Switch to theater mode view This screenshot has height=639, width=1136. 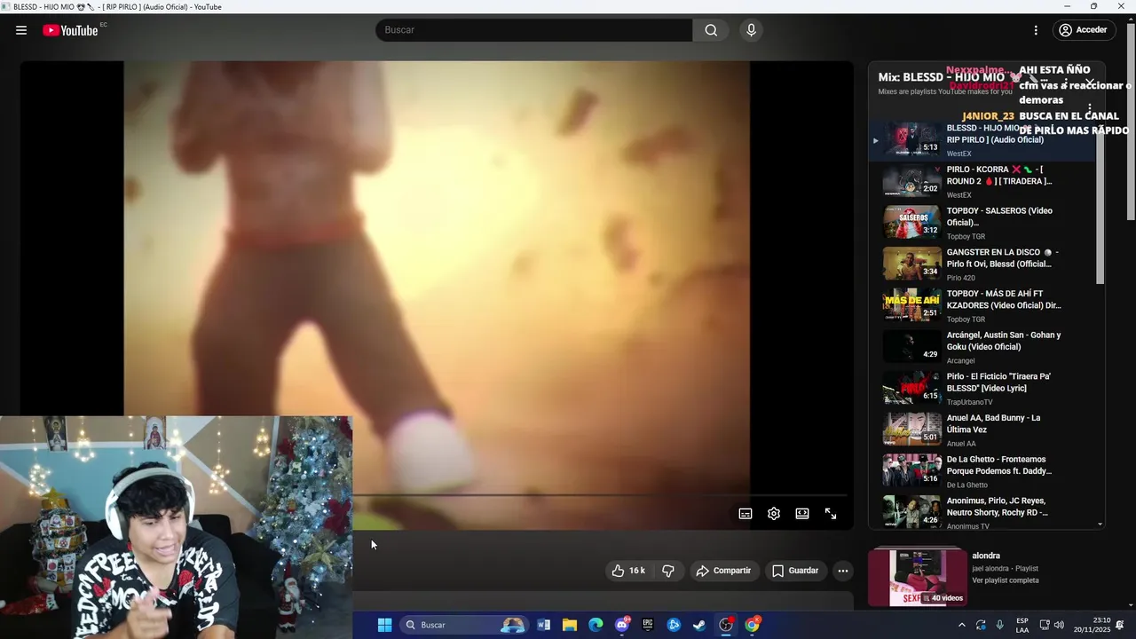click(x=802, y=514)
